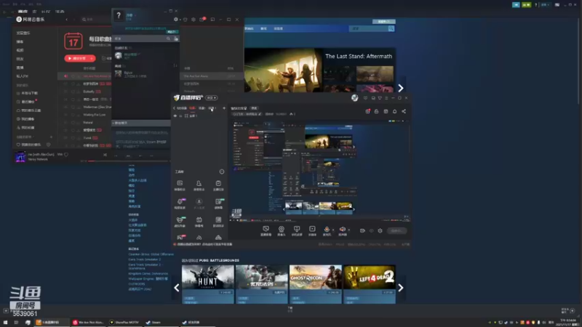Switch music app to mini mode icon

[212, 20]
